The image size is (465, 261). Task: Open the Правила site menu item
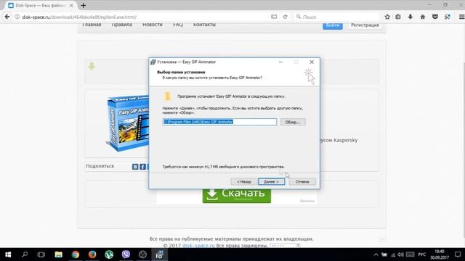pyautogui.click(x=121, y=25)
